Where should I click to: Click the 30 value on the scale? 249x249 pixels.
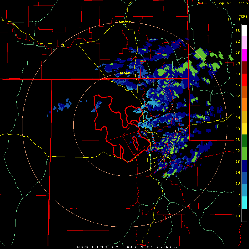coord(238,129)
